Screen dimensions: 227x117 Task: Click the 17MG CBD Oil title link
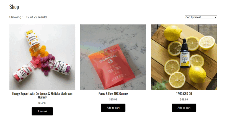(184, 94)
